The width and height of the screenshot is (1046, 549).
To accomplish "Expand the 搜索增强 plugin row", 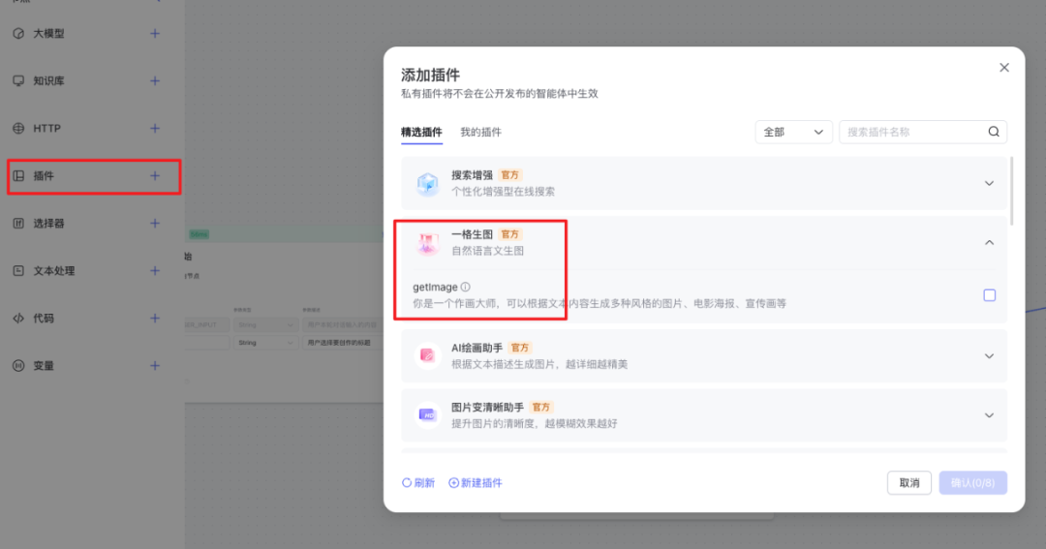I will click(989, 183).
